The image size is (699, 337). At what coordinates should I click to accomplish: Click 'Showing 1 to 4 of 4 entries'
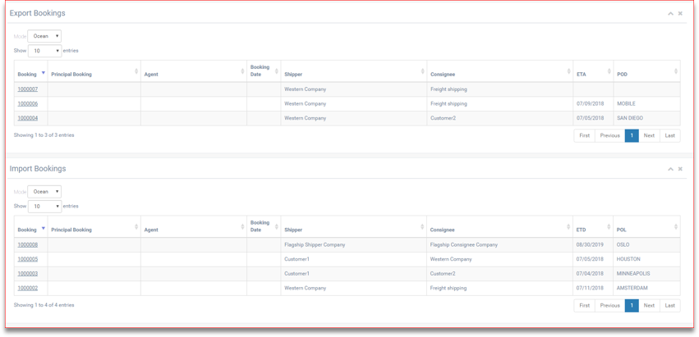pos(44,305)
